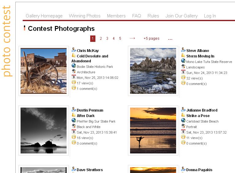Open the wagon wheel ghost town thumbnail

point(44,71)
